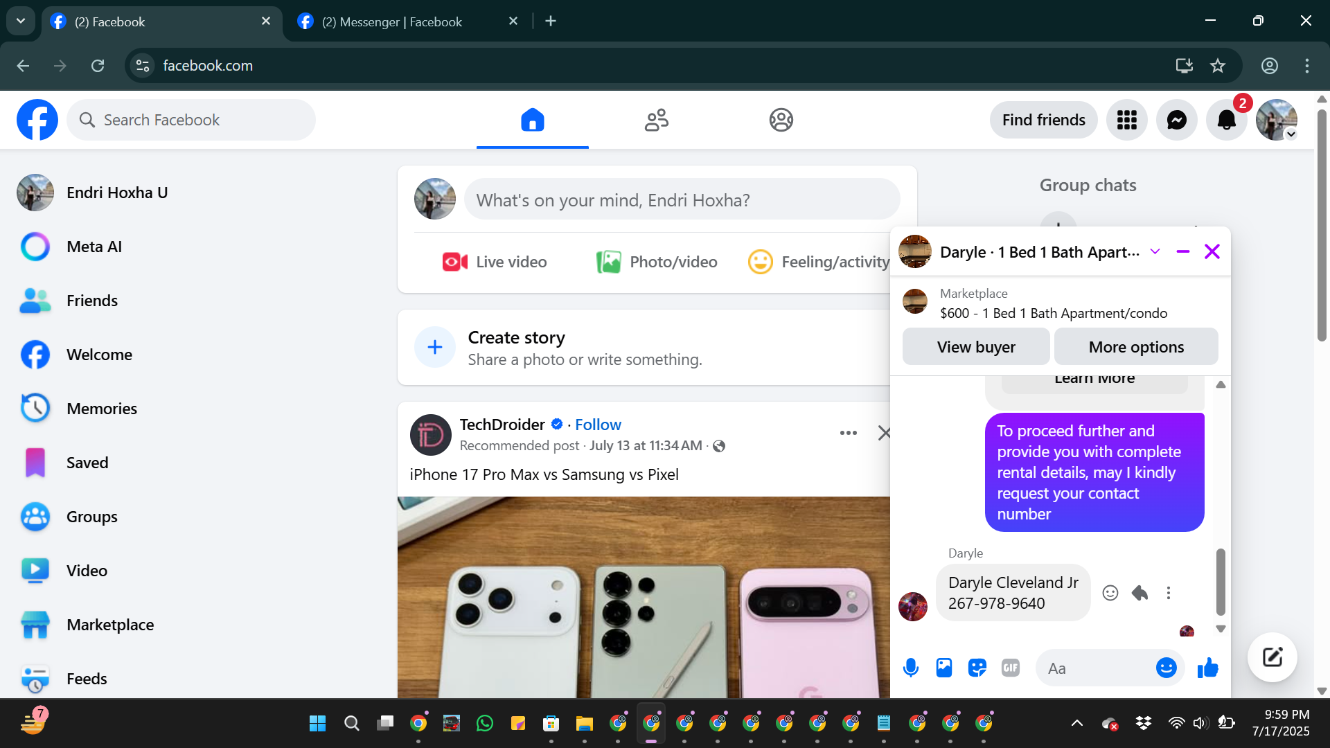Close the first Facebook browser tab

click(x=266, y=21)
